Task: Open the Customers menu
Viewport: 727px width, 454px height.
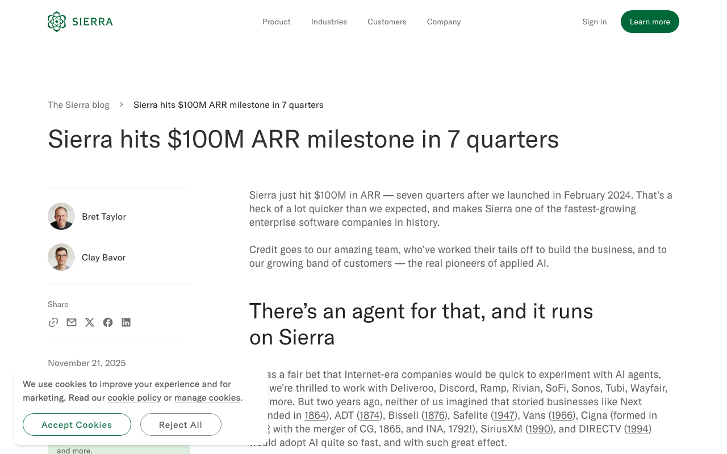Action: [387, 22]
